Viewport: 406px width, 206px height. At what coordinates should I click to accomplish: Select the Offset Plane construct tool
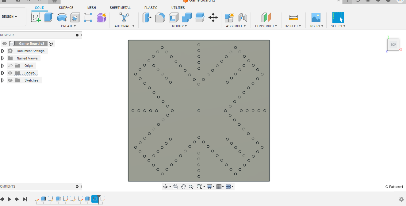click(x=266, y=17)
